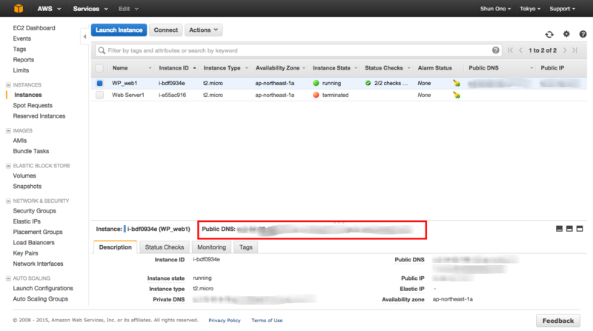
Task: Click alarm icon in Web Server1 row
Action: [457, 96]
